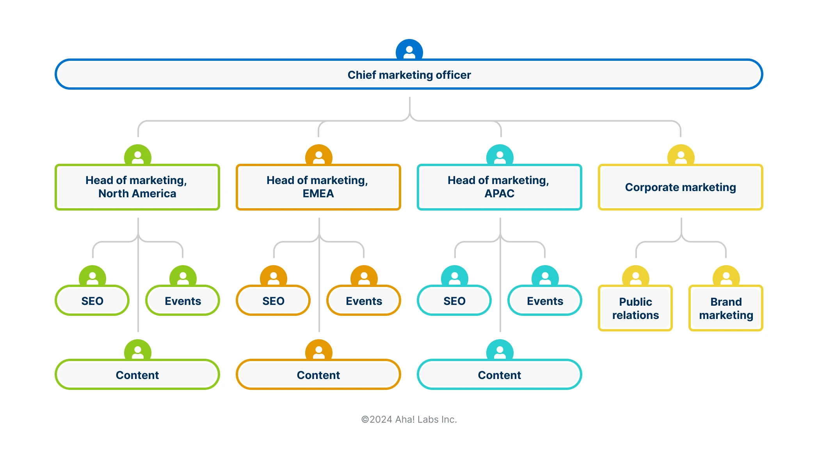Click person icon above Public relations box
This screenshot has width=818, height=464.
[635, 276]
